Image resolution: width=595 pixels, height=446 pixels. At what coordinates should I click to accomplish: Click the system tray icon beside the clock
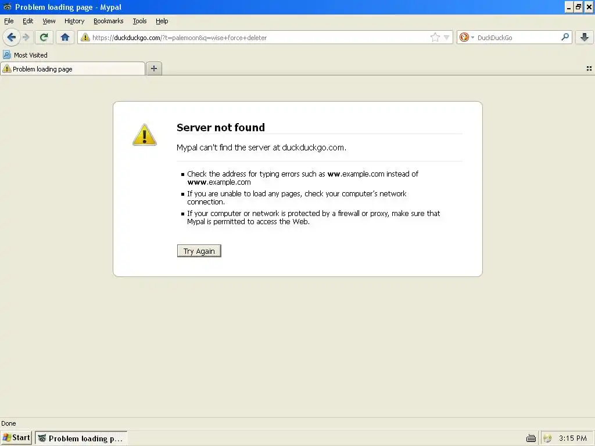pos(547,438)
